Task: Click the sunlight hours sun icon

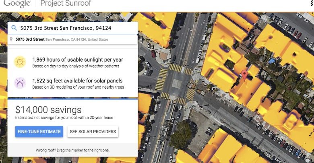Action: point(20,62)
